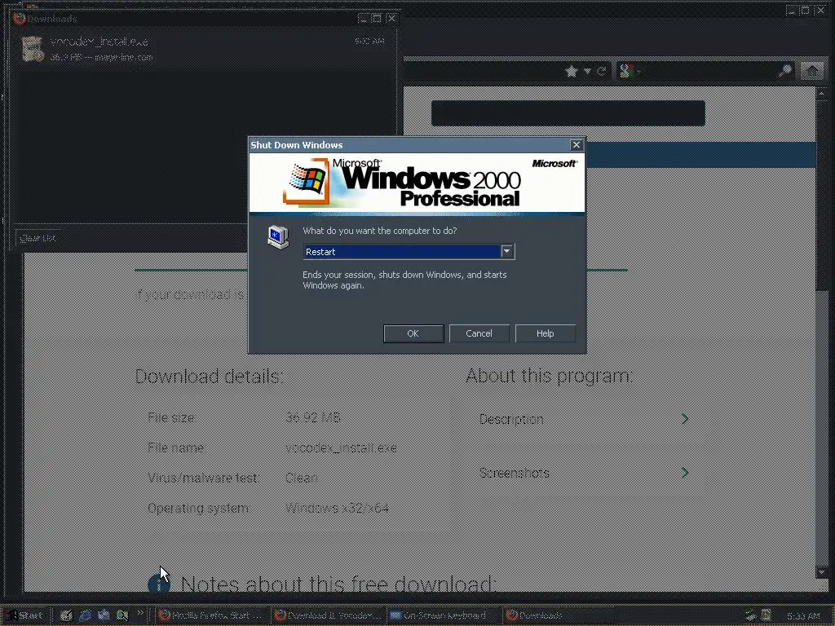Click the page scrollbar down arrow

pyautogui.click(x=821, y=572)
